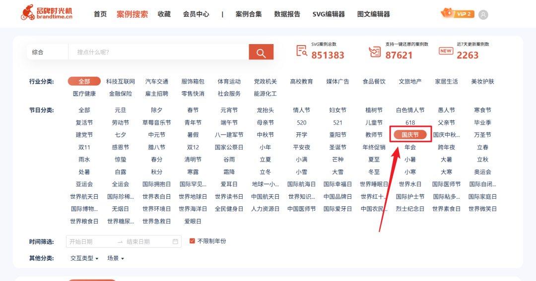Screen dimensions: 536x281
Task: Choose the 年终促销 filter
Action: tap(374, 147)
